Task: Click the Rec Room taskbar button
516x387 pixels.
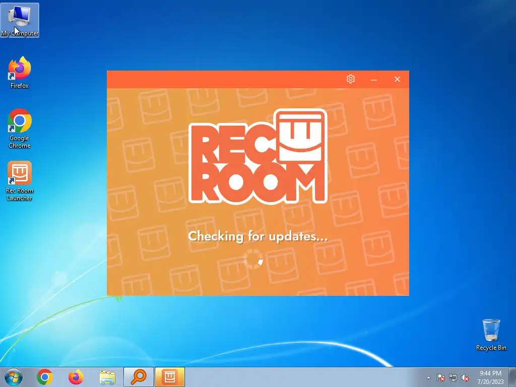Action: coord(170,377)
